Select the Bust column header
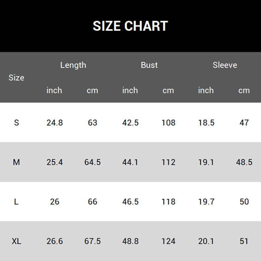The width and height of the screenshot is (261, 261). (149, 65)
